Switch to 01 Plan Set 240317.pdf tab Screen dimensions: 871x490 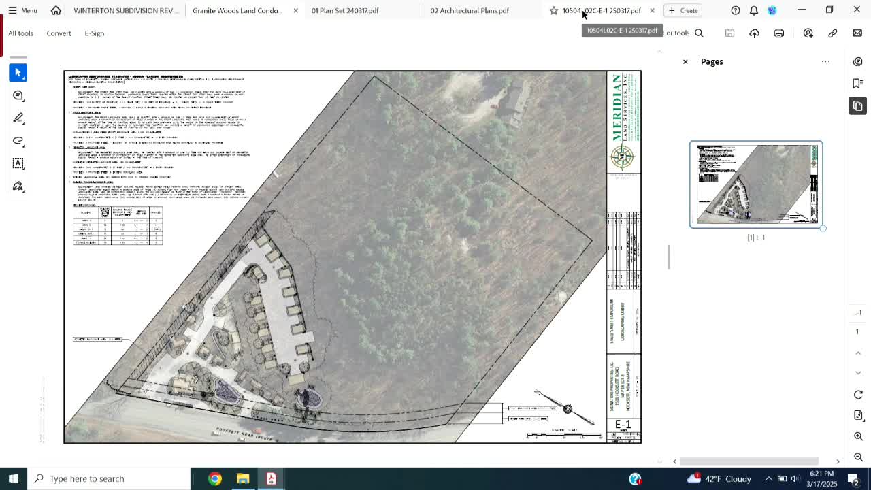(x=345, y=10)
